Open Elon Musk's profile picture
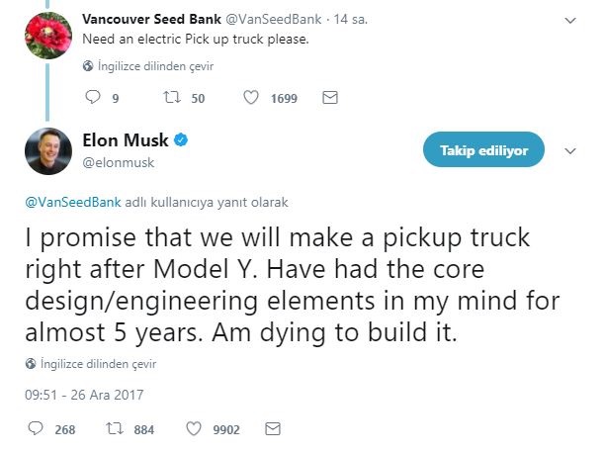The image size is (605, 454). point(44,150)
